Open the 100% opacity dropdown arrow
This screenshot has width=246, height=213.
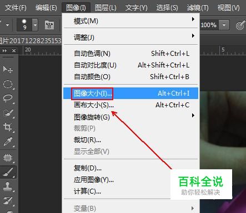pyautogui.click(x=224, y=25)
